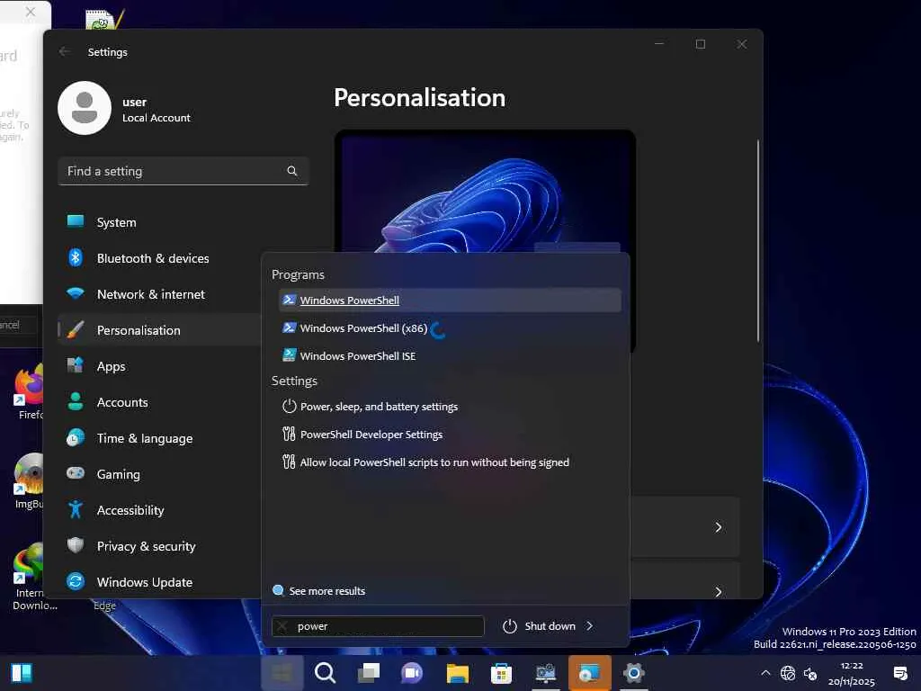Click the Find a setting search box
The height and width of the screenshot is (691, 921).
click(183, 171)
